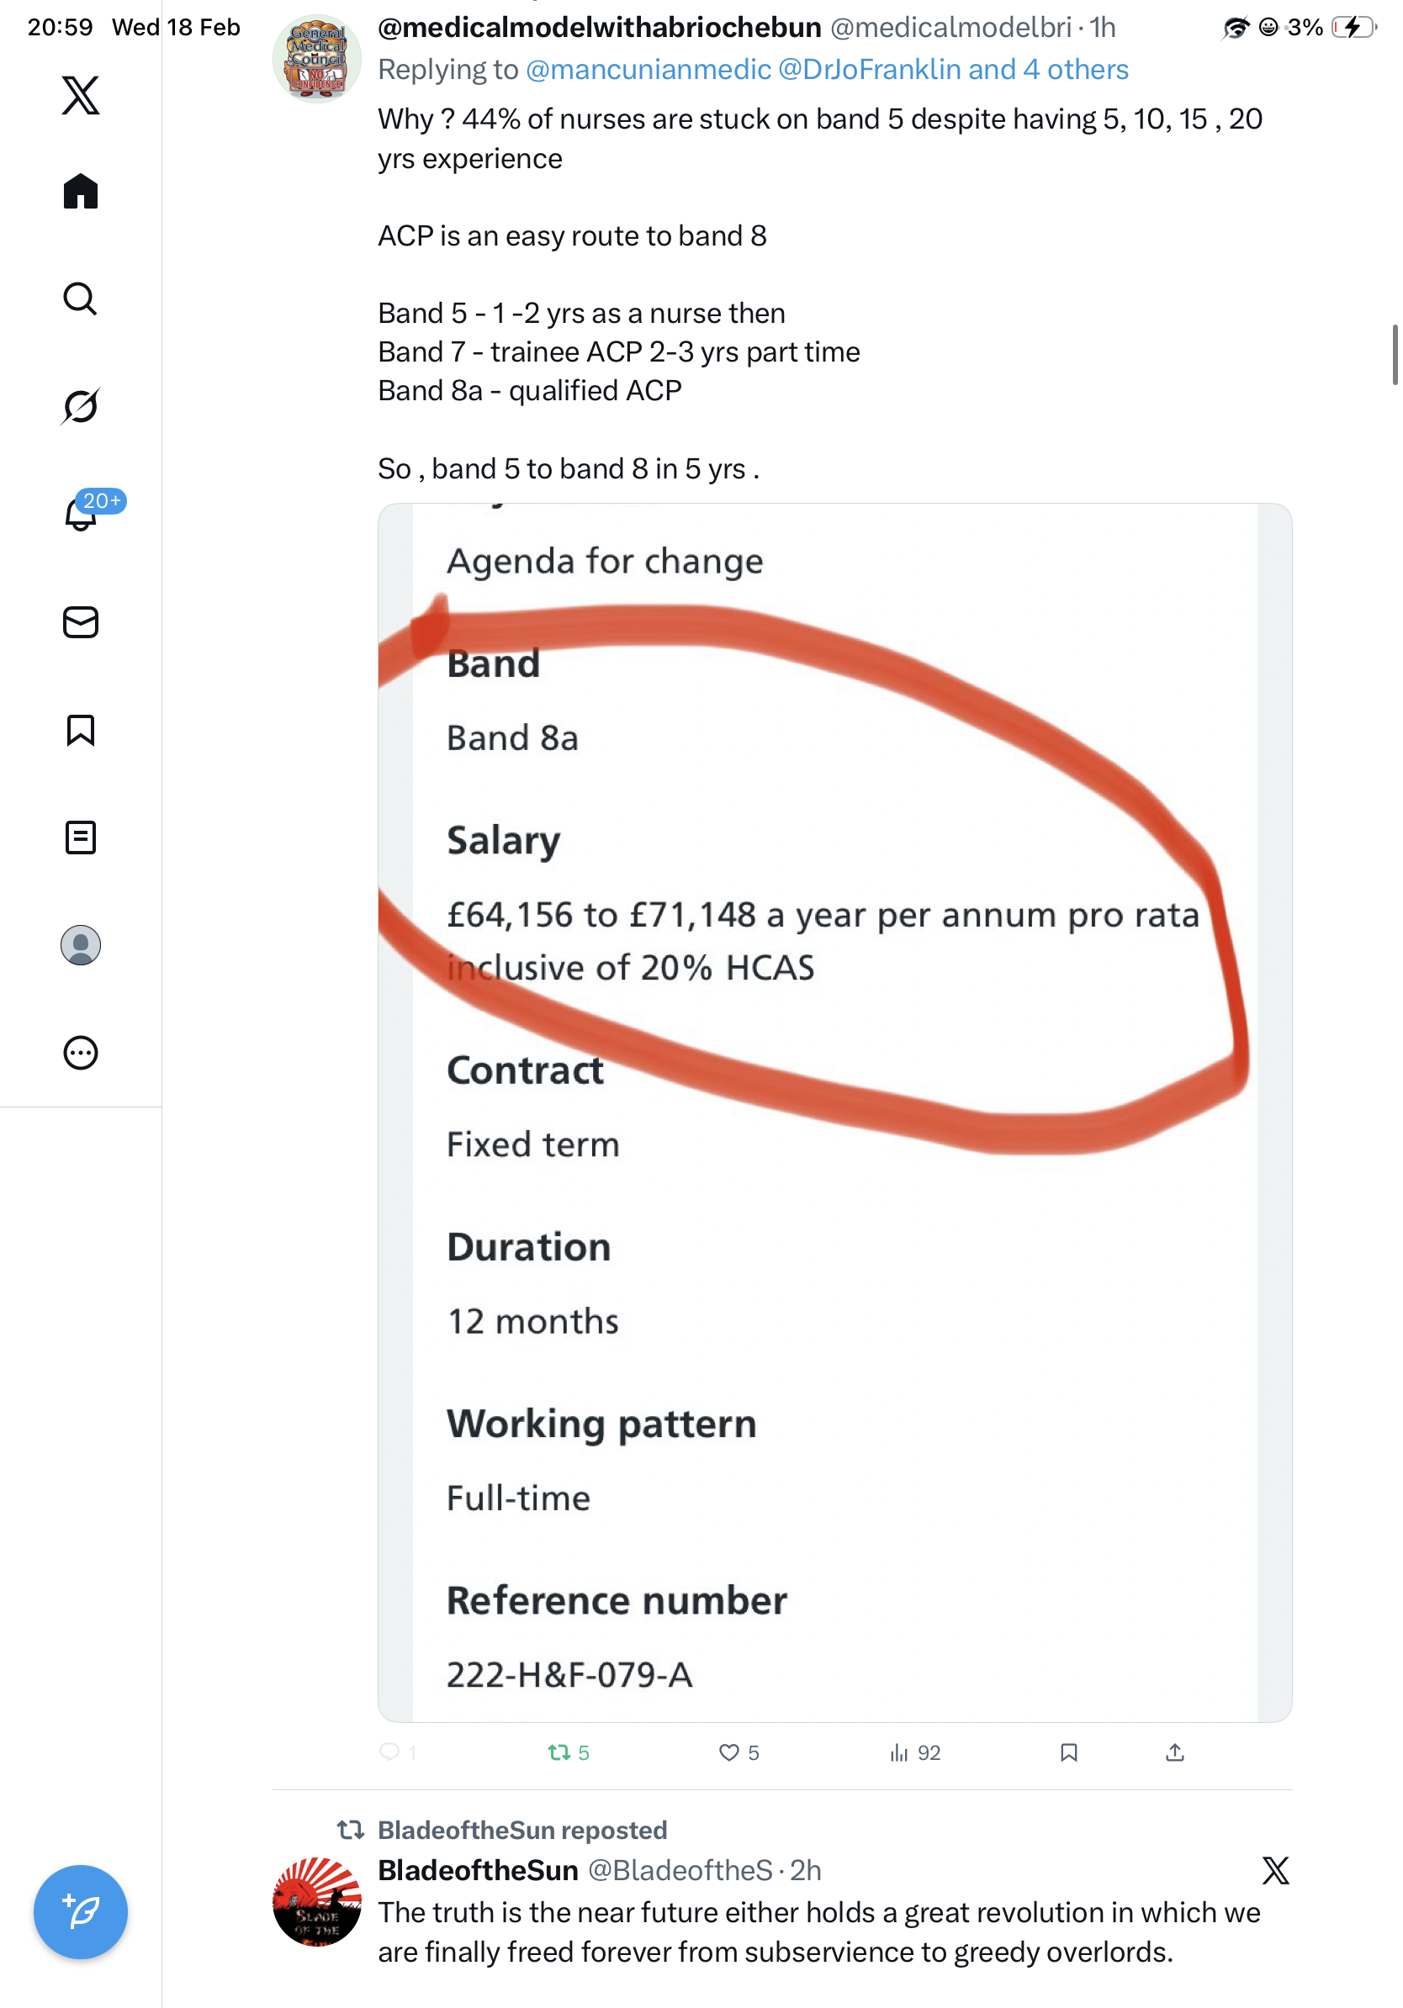Screen dimensions: 1403x2008
Task: Open share menu for the post
Action: pos(1175,1752)
